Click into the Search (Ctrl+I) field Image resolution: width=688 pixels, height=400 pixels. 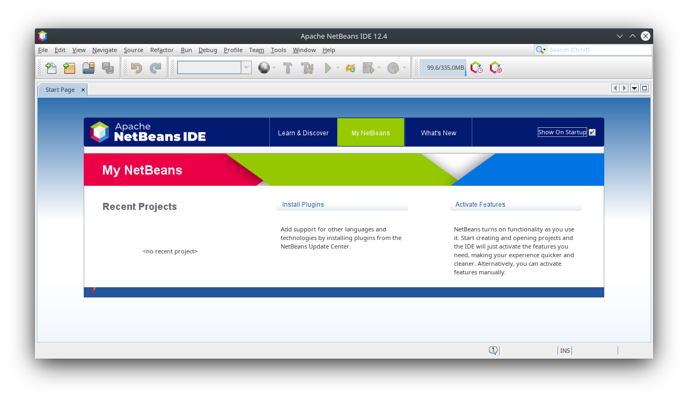coord(598,50)
